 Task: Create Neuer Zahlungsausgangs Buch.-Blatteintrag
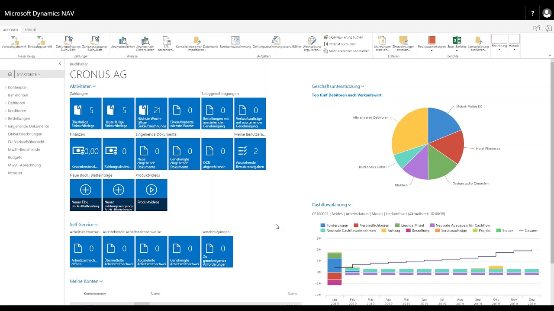(x=119, y=195)
